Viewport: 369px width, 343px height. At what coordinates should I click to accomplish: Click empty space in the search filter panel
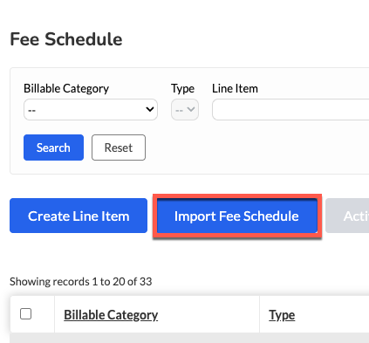point(256,148)
